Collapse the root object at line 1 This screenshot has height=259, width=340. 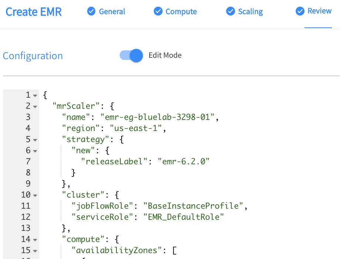[x=35, y=95]
